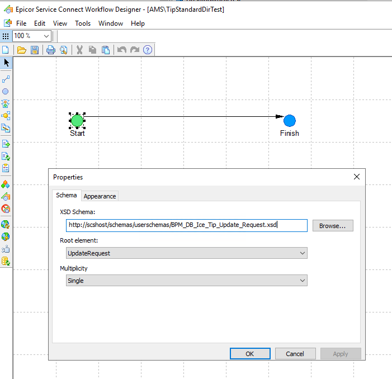Select the database with green arrows tool
The width and height of the screenshot is (392, 379).
(x=6, y=261)
